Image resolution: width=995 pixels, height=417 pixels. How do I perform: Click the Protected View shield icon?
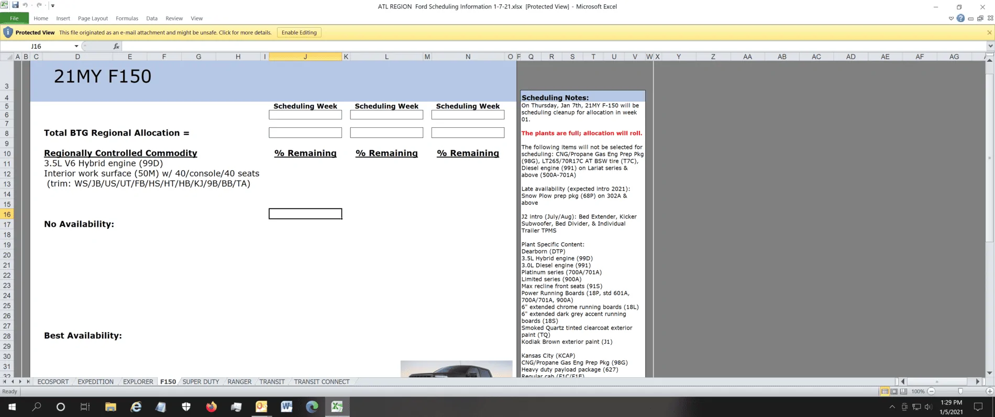pyautogui.click(x=8, y=32)
